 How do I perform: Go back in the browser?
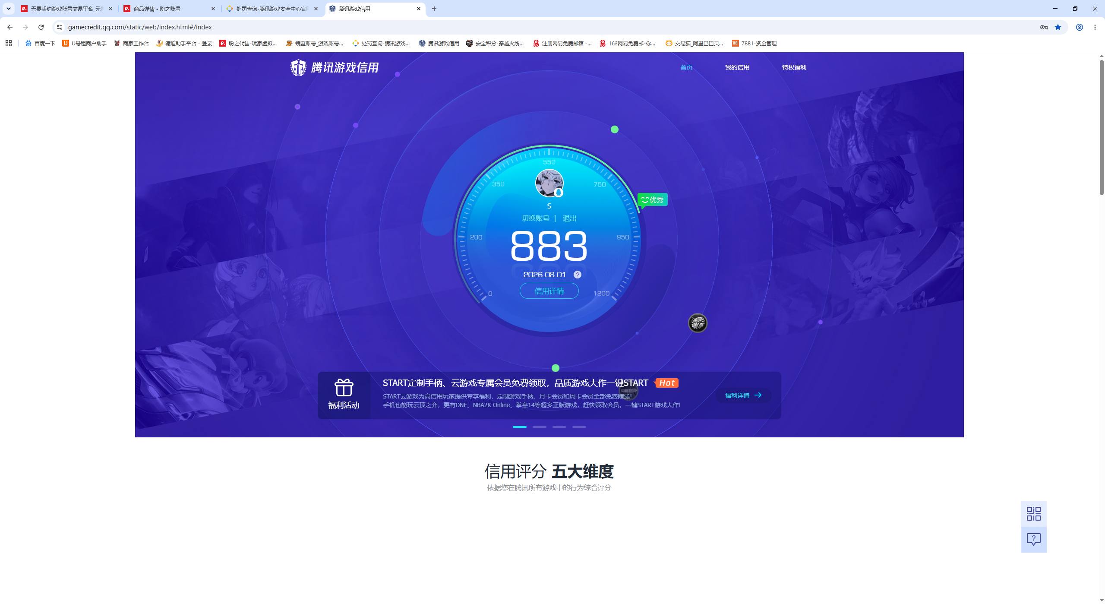10,27
